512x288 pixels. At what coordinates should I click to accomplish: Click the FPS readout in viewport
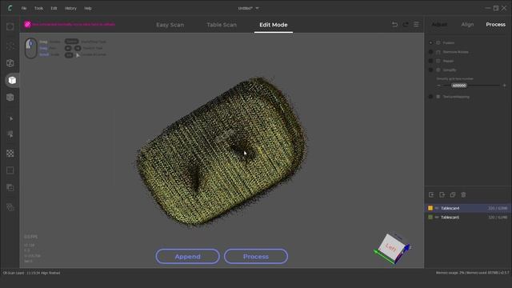coord(30,237)
